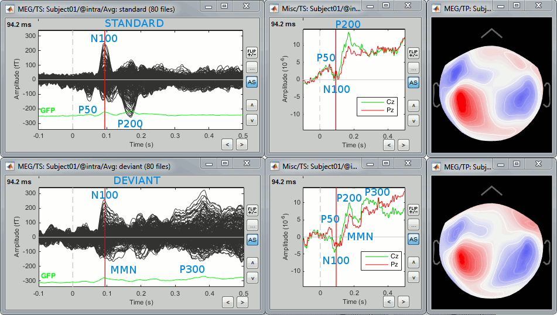Image resolution: width=557 pixels, height=315 pixels.
Task: Step time forward in standard MEG window
Action: pyautogui.click(x=241, y=144)
